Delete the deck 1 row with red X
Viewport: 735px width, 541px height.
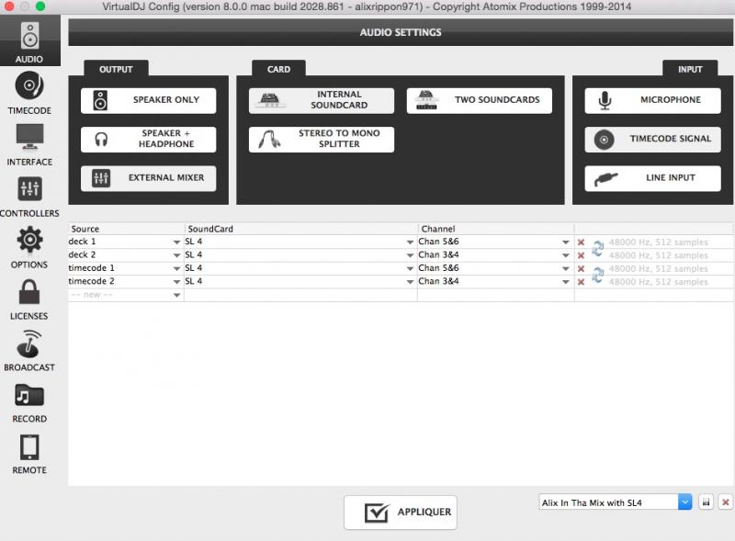[x=581, y=242]
